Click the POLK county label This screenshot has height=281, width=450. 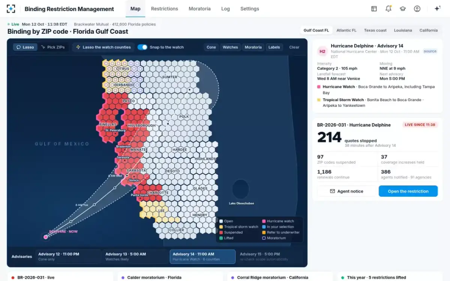(x=184, y=117)
